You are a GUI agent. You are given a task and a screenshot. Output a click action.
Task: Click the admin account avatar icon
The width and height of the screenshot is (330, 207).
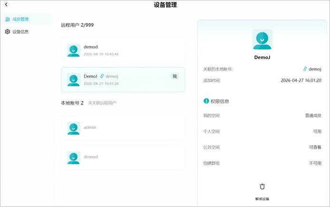pyautogui.click(x=73, y=128)
